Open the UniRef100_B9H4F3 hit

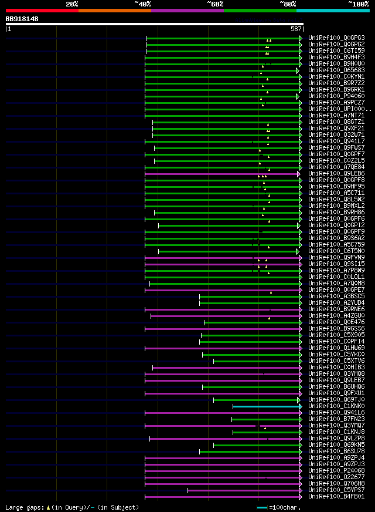tap(336, 57)
